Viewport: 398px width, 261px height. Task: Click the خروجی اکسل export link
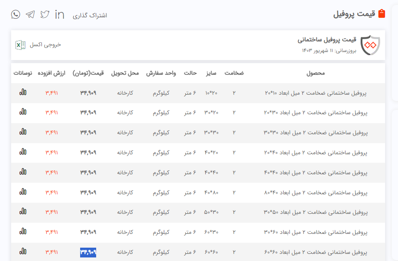click(45, 44)
